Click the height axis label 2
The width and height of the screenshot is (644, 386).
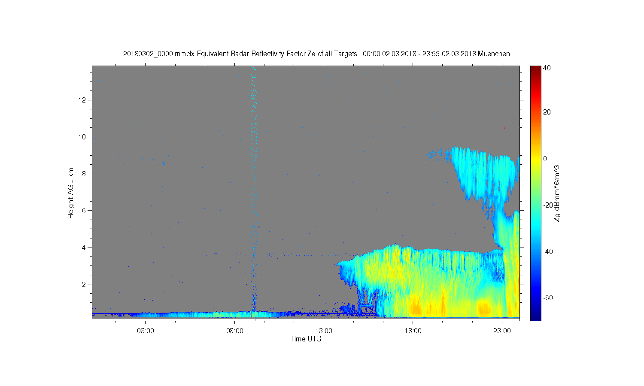pos(85,284)
